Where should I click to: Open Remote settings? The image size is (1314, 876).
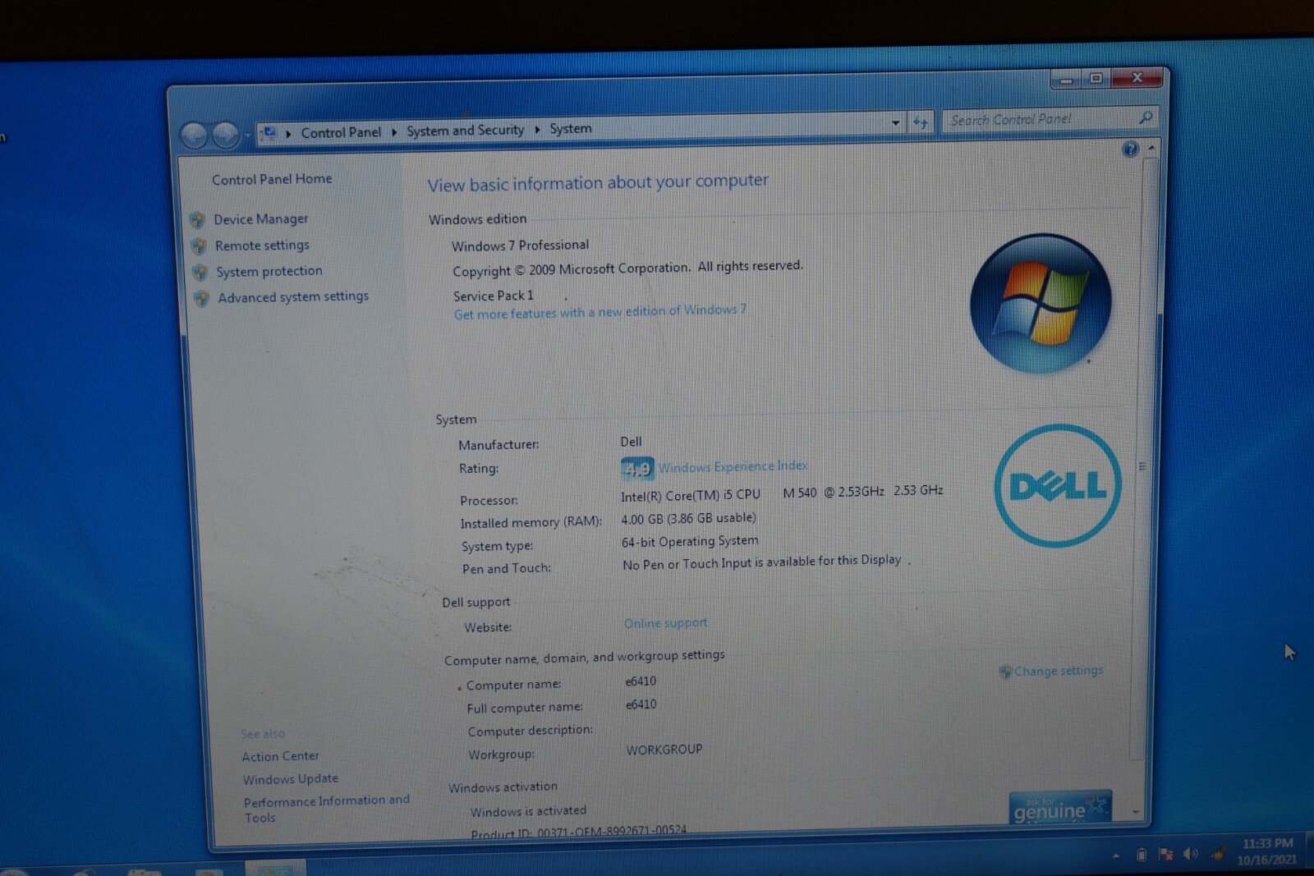pyautogui.click(x=262, y=245)
